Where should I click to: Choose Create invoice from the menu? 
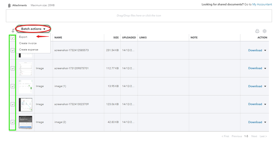coord(28,43)
